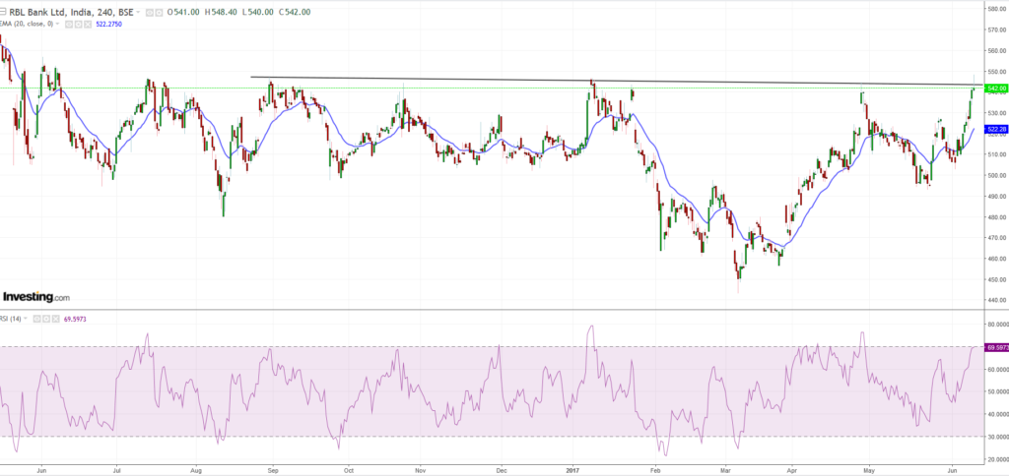The height and width of the screenshot is (476, 1009).
Task: Click the EMA (20, close, 0) label
Action: coord(27,24)
